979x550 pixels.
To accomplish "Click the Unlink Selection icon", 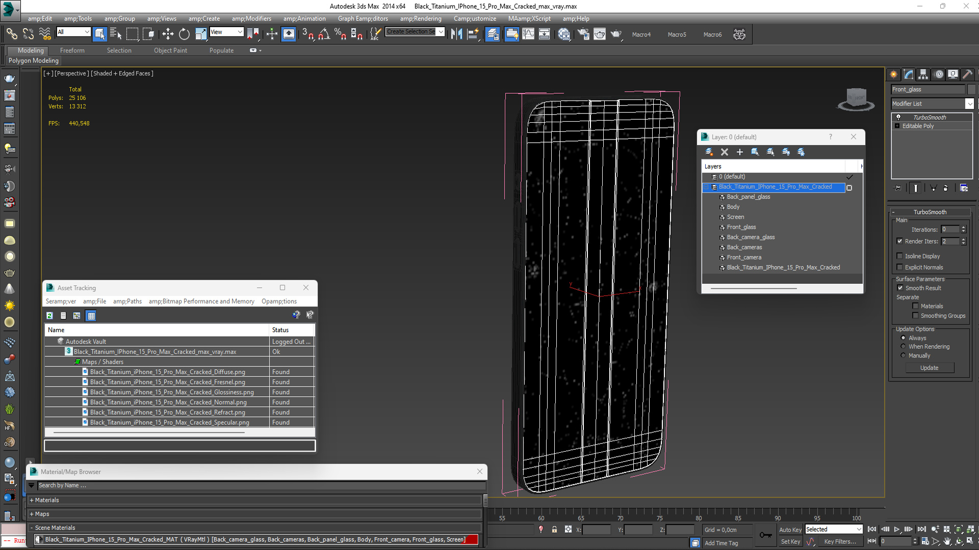I will pos(28,34).
